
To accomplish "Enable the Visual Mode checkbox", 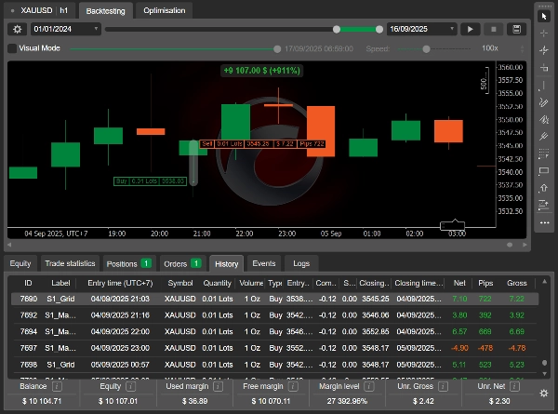I will point(12,48).
